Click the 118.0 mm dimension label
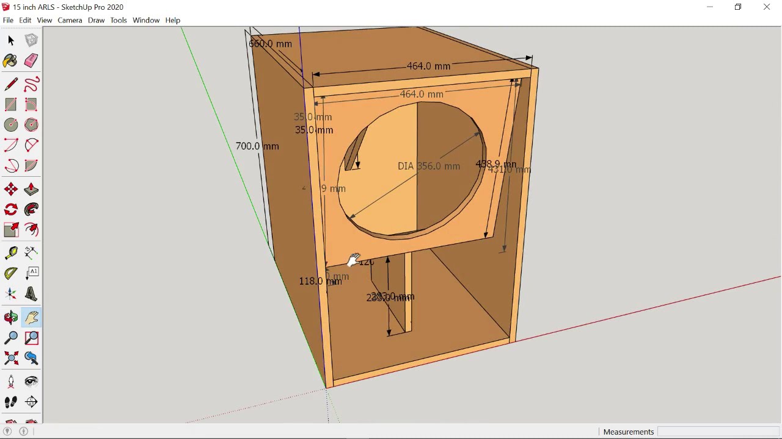 click(x=320, y=281)
